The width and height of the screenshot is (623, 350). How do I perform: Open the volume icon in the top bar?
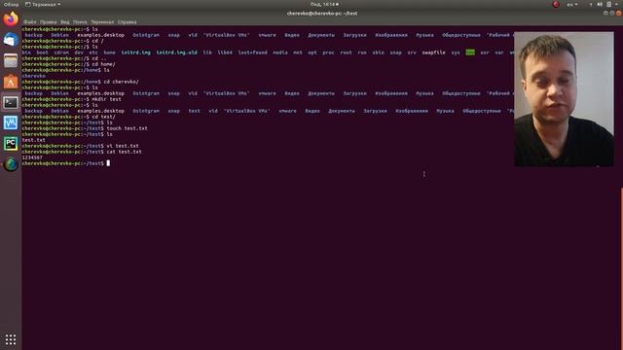click(600, 4)
